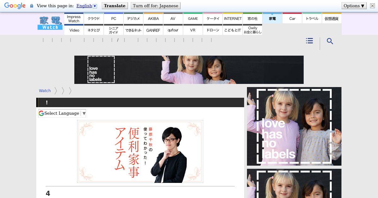Click the Google logo in translate bar
378x198 pixels.
(x=15, y=6)
